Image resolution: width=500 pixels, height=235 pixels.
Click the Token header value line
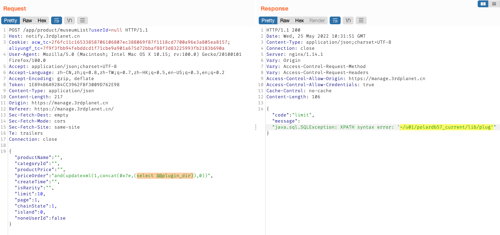[x=64, y=85]
